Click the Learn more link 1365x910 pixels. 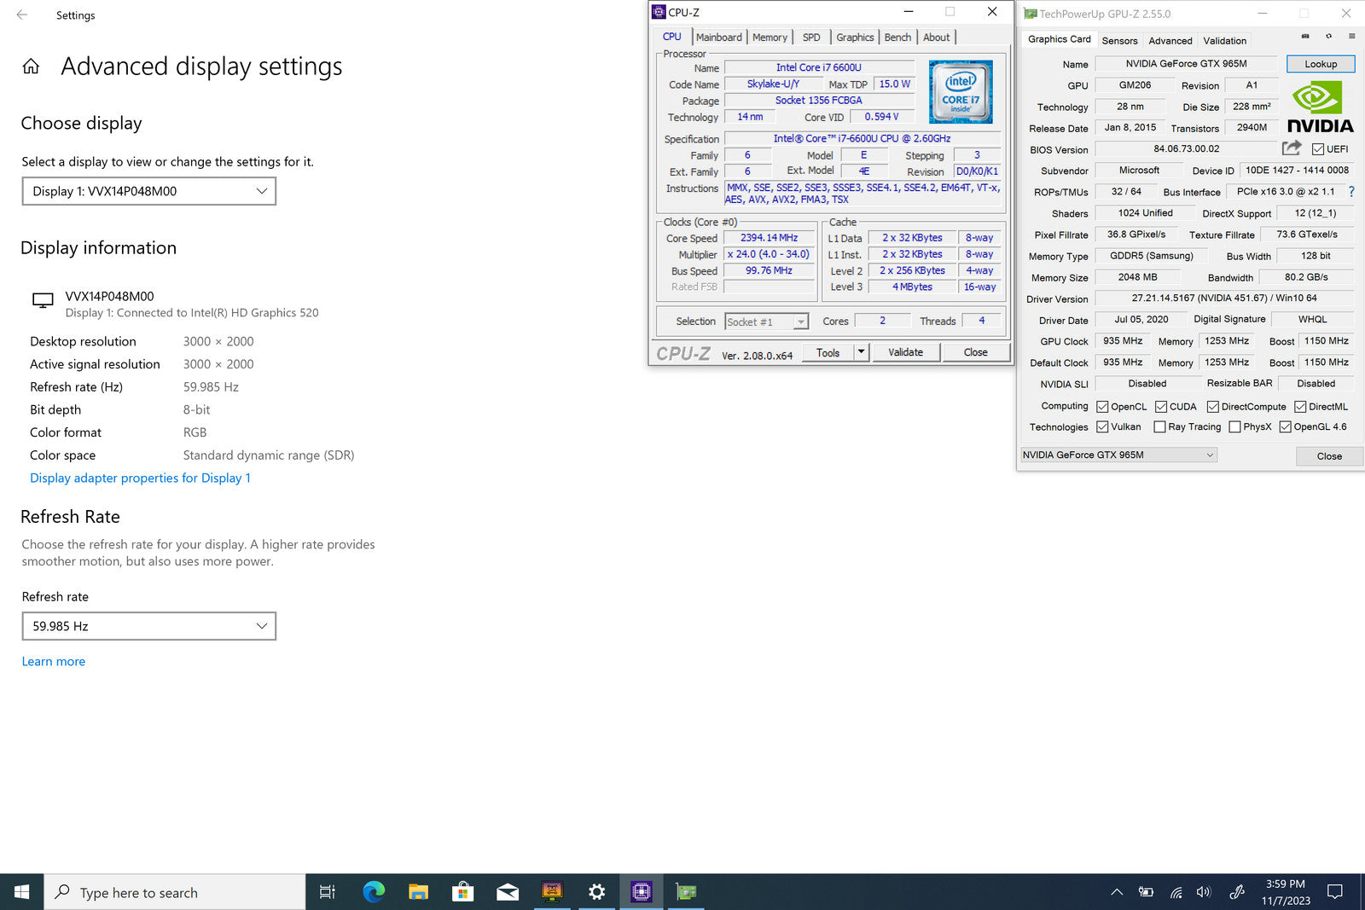[54, 661]
